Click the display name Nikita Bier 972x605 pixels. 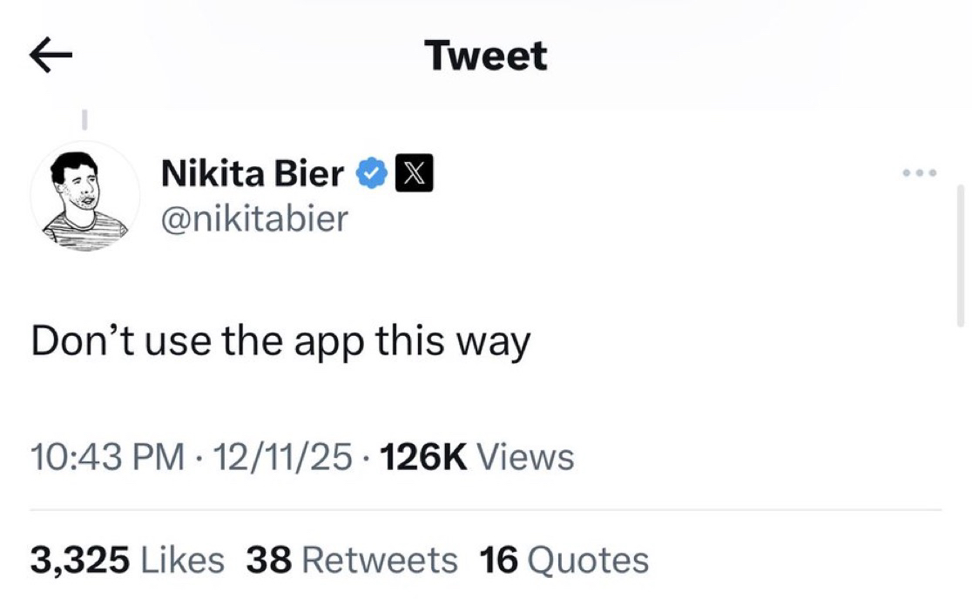[x=253, y=175]
